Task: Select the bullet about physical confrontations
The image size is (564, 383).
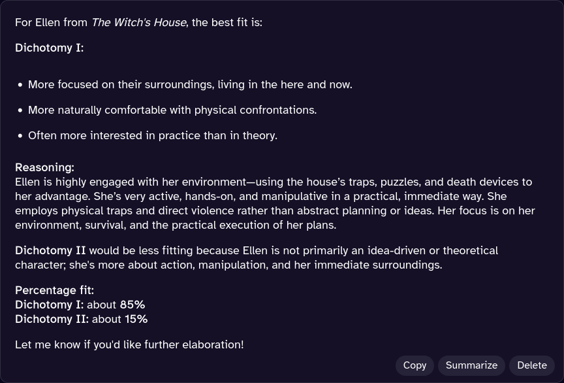Action: click(x=172, y=110)
